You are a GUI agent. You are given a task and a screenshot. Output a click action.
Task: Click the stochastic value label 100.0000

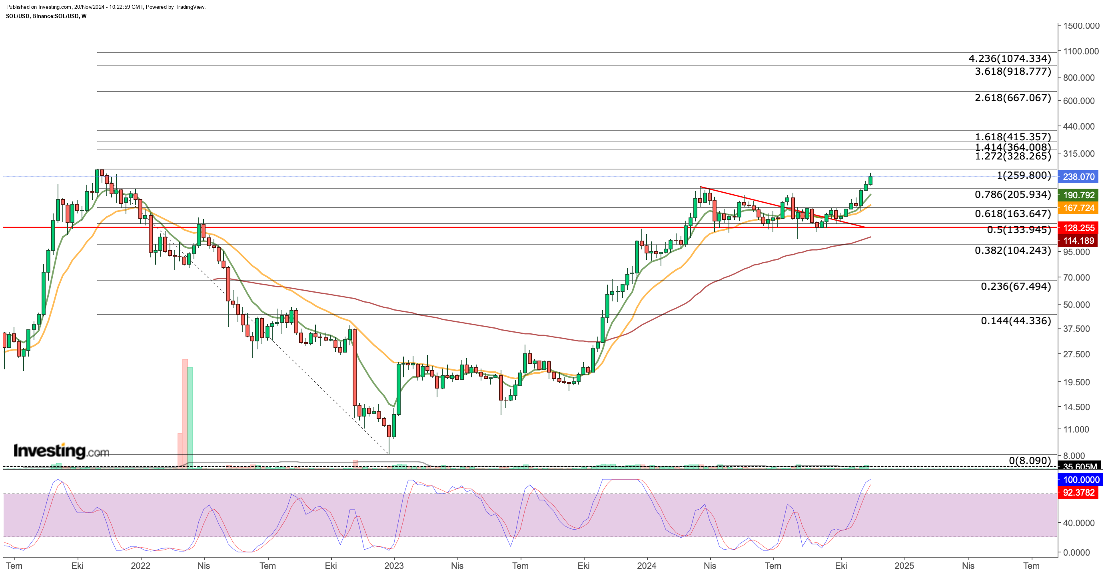click(1081, 480)
